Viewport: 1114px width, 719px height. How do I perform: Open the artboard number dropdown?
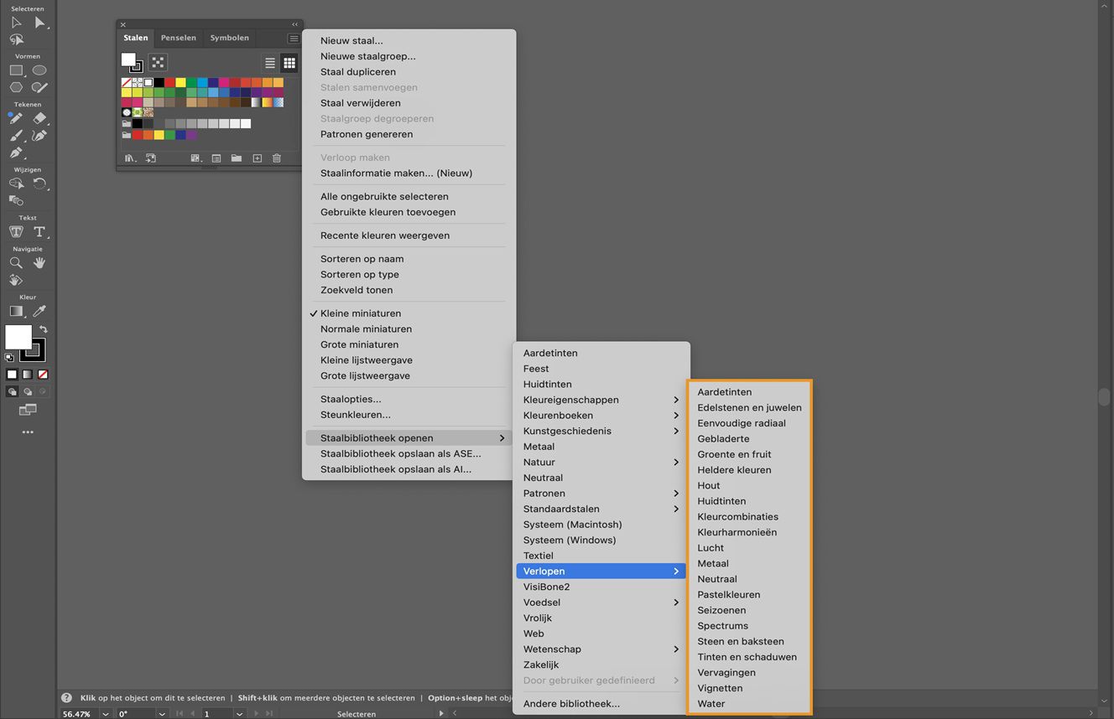[x=240, y=714]
